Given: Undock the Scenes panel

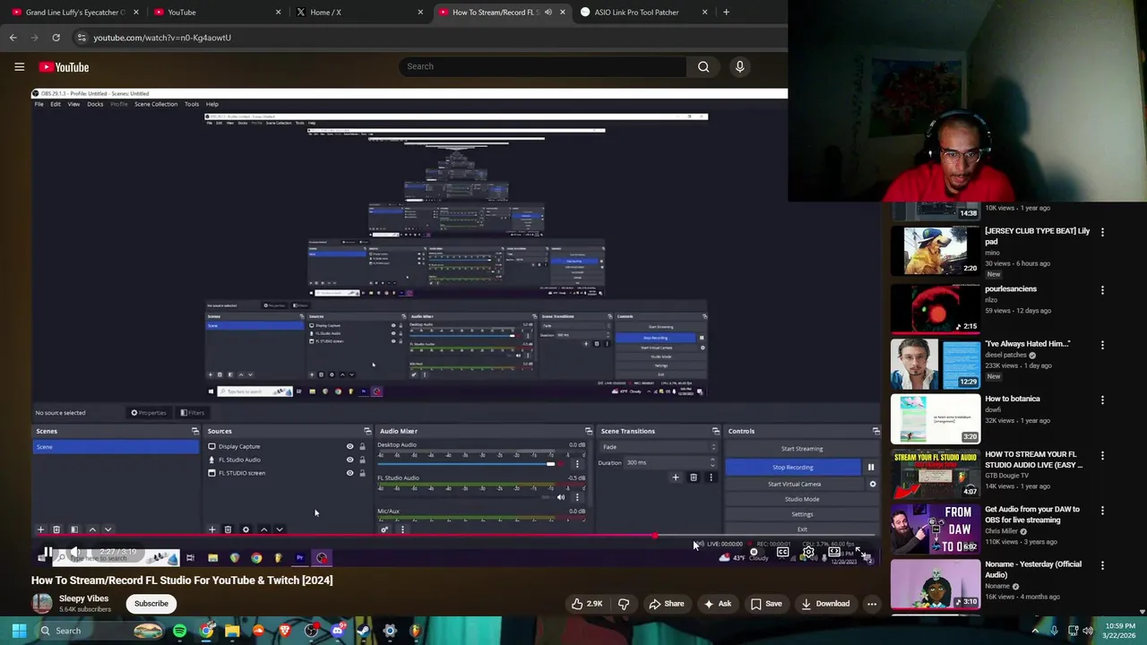Looking at the screenshot, I should tap(194, 431).
